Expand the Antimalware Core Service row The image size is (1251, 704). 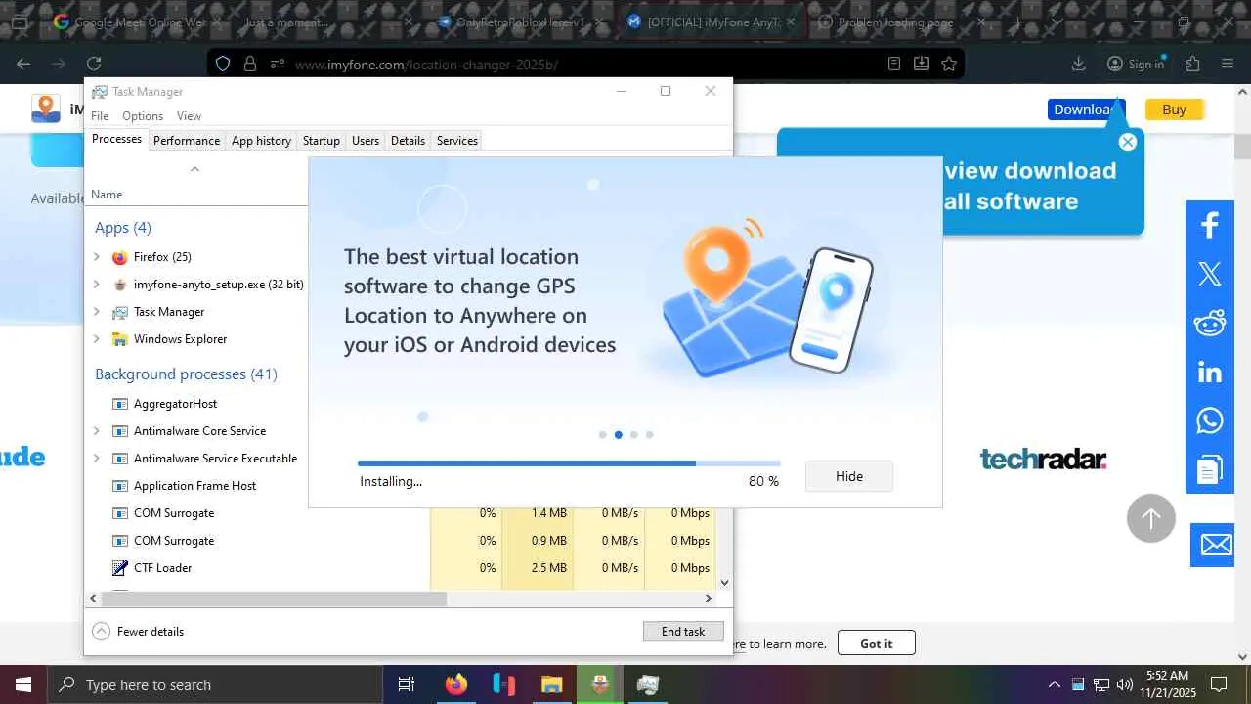(97, 431)
